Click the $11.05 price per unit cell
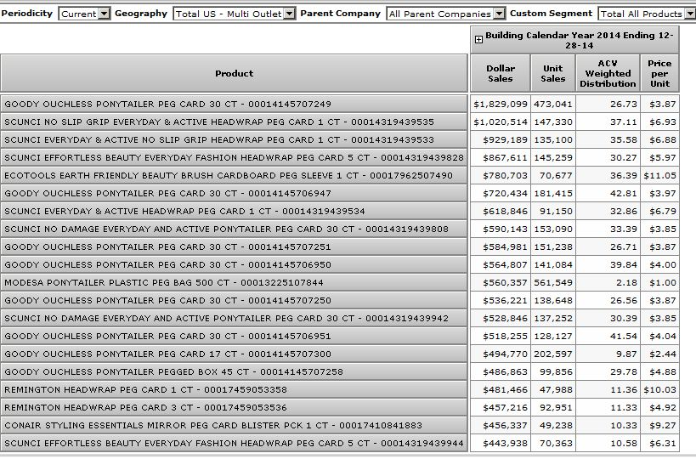 point(659,175)
